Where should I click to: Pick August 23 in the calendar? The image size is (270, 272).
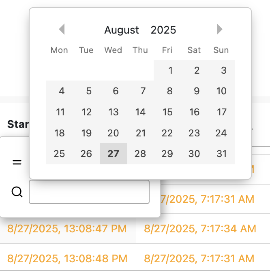click(x=194, y=133)
